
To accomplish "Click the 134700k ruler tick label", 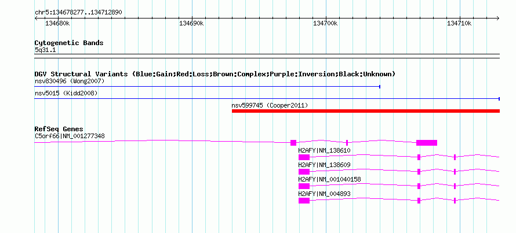I will click(325, 24).
